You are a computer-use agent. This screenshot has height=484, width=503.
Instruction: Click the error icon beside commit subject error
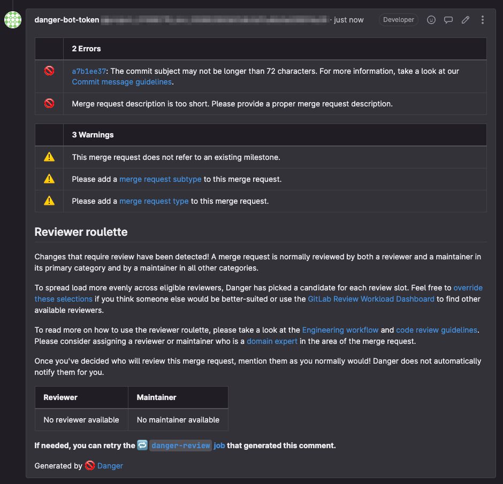[x=49, y=71]
